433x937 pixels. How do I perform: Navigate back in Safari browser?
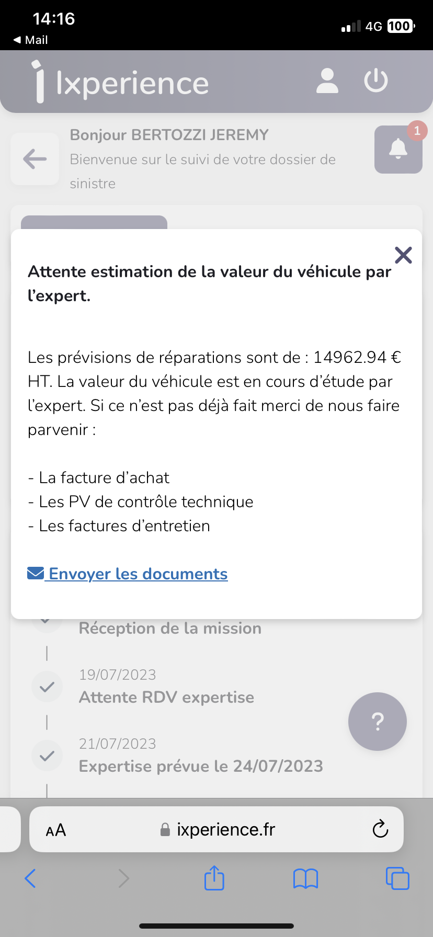click(x=30, y=878)
